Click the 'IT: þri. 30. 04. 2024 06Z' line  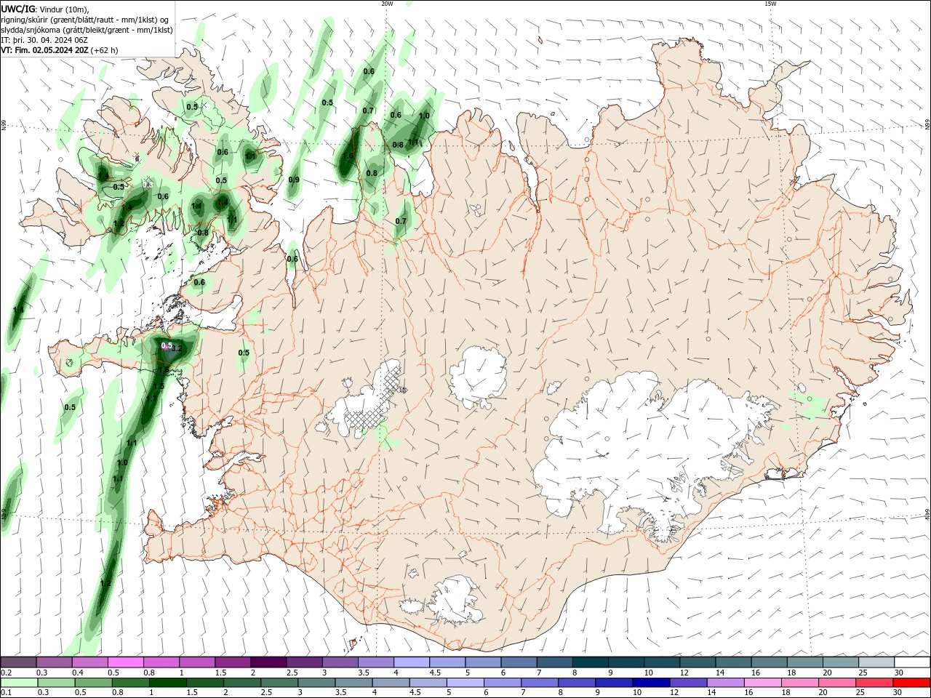[x=44, y=40]
